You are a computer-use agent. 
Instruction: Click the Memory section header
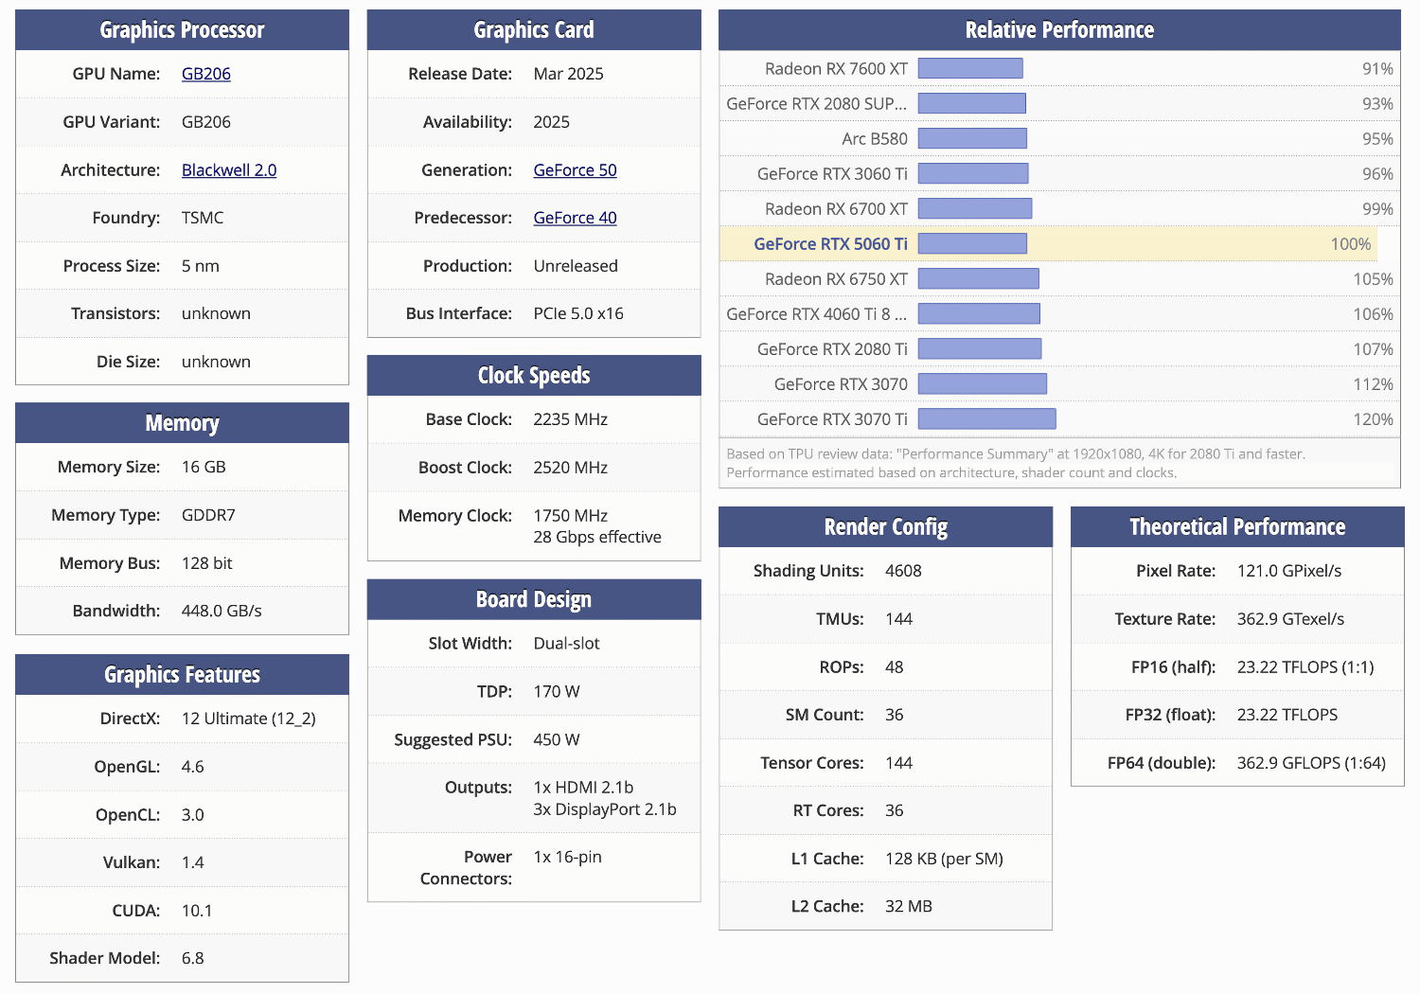[182, 423]
